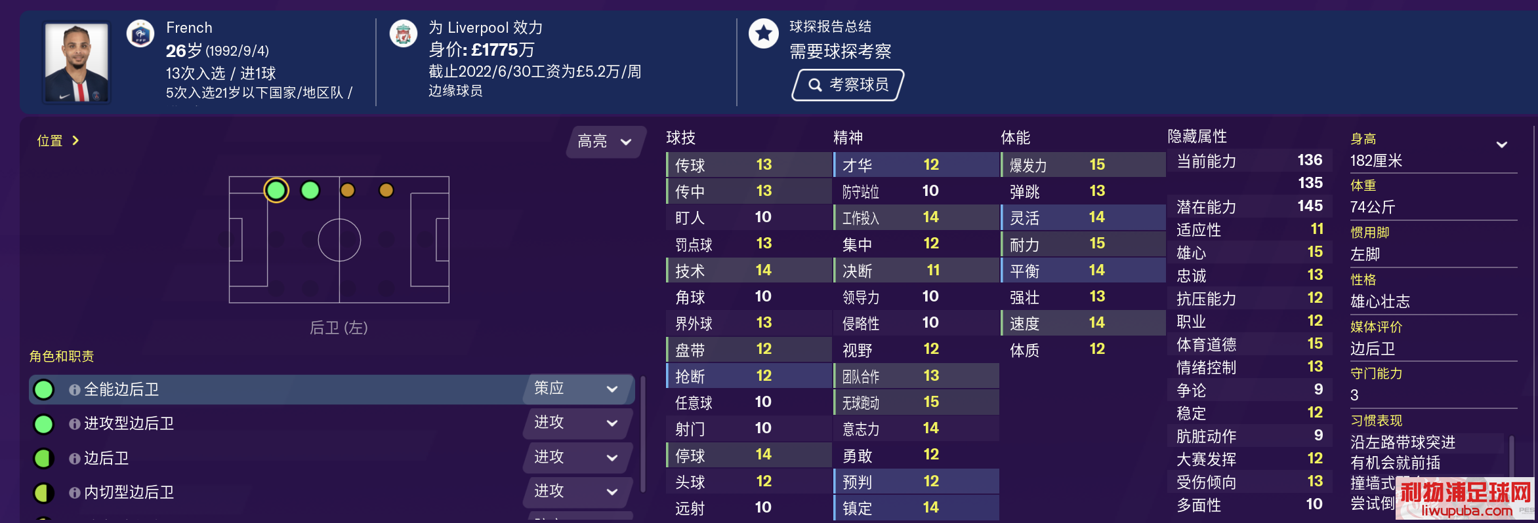Select the highlighted left-back position dot on pitch
The width and height of the screenshot is (1538, 523).
pyautogui.click(x=276, y=190)
